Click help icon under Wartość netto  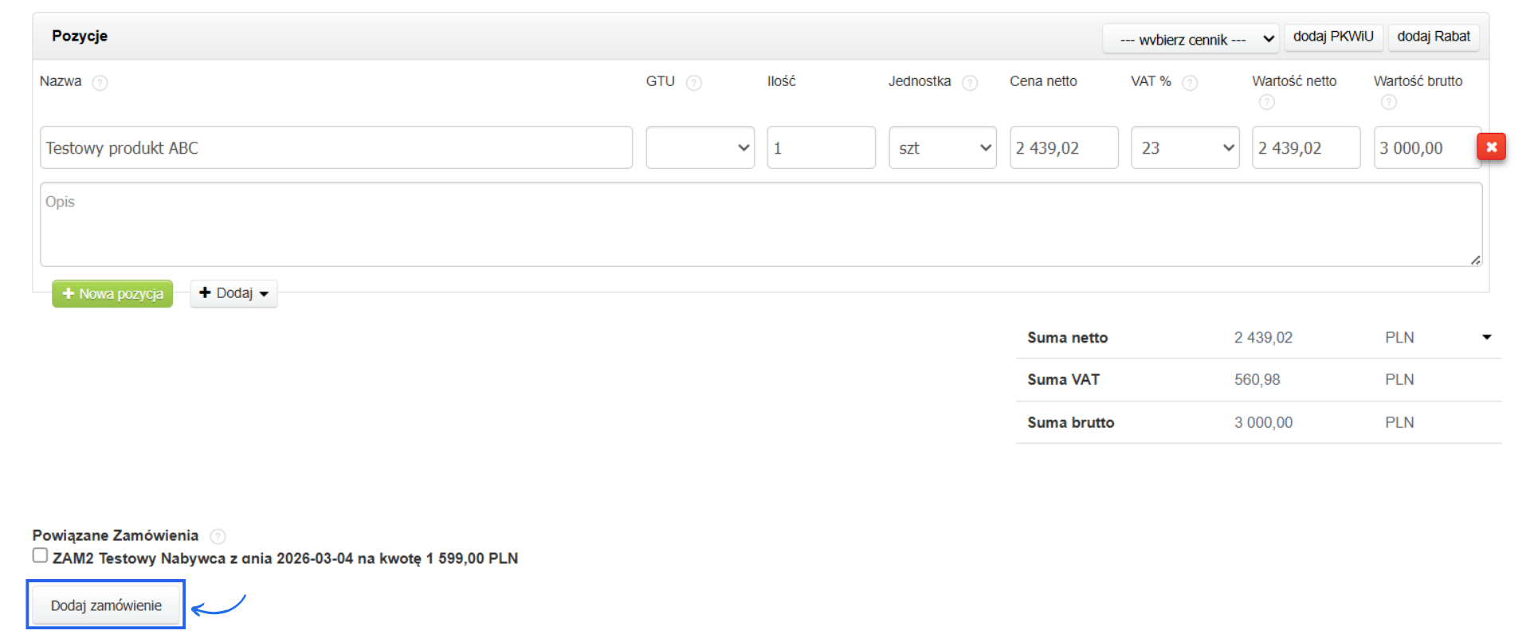[x=1266, y=102]
